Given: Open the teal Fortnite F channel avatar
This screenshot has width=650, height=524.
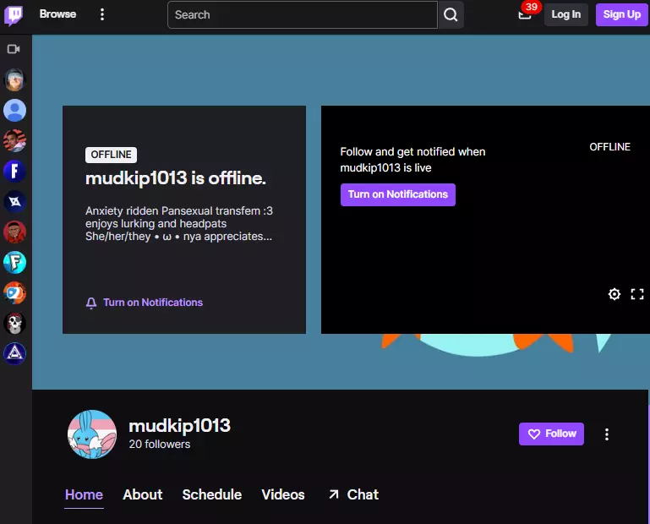Looking at the screenshot, I should [x=14, y=262].
